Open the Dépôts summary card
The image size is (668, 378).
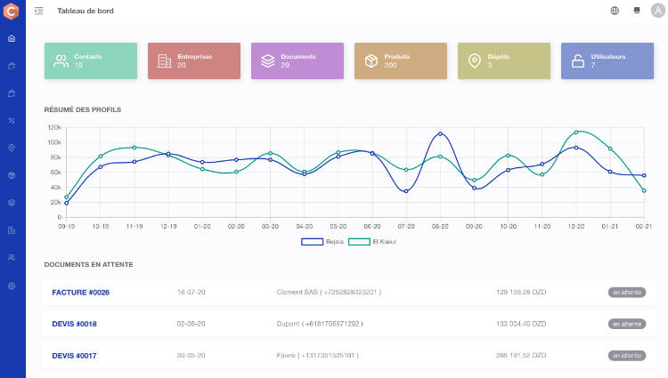504,61
